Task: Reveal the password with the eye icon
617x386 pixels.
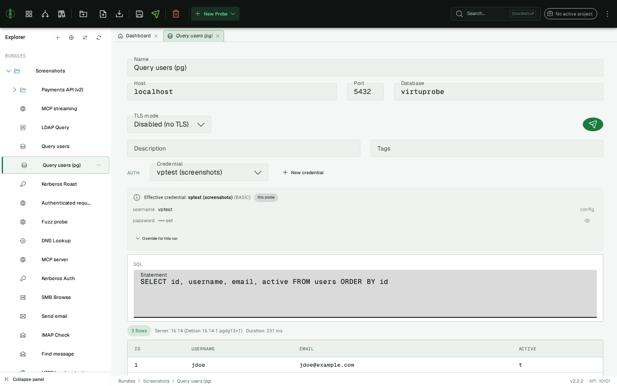Action: [x=587, y=221]
